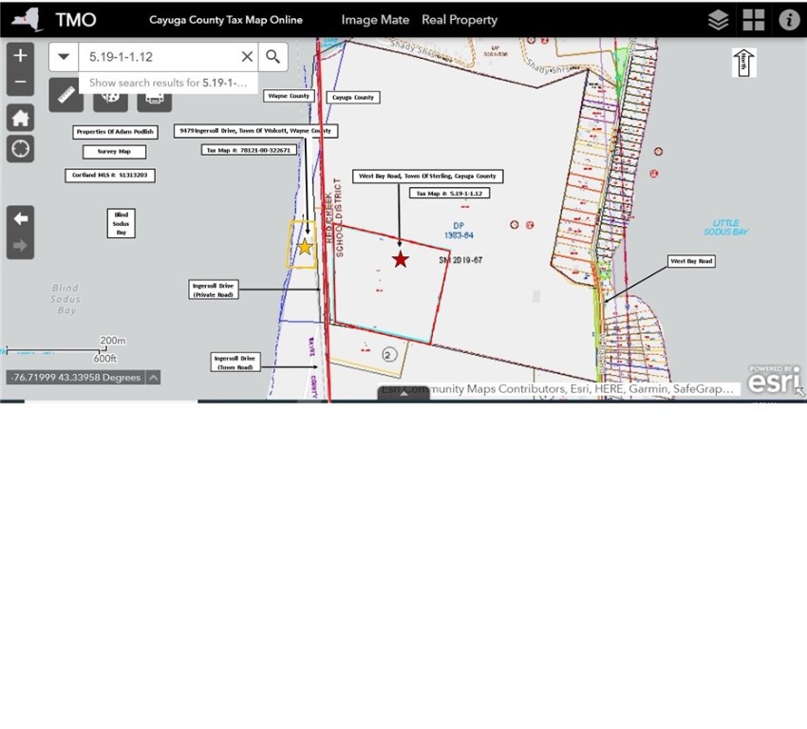Expand the search source dropdown arrow

click(x=64, y=57)
